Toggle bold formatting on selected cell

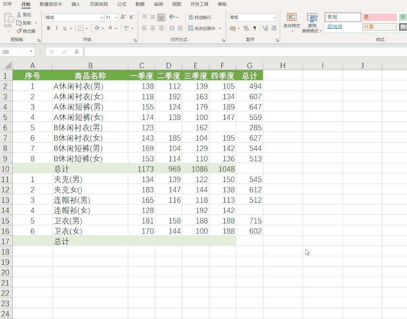point(49,28)
